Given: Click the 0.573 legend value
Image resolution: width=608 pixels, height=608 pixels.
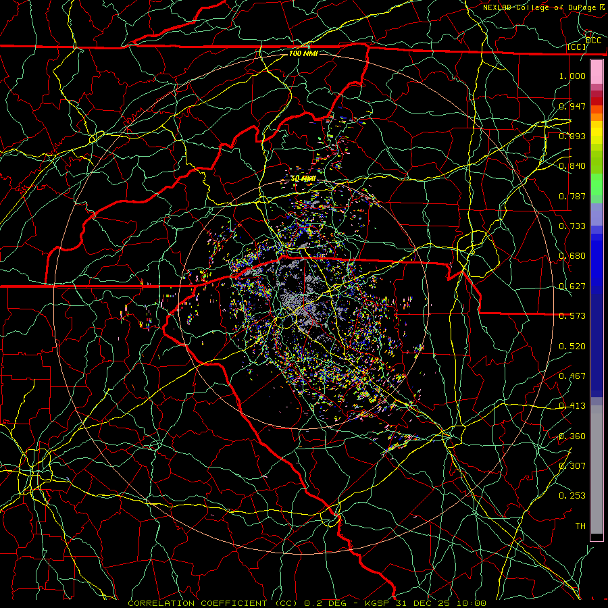Looking at the screenshot, I should [572, 315].
